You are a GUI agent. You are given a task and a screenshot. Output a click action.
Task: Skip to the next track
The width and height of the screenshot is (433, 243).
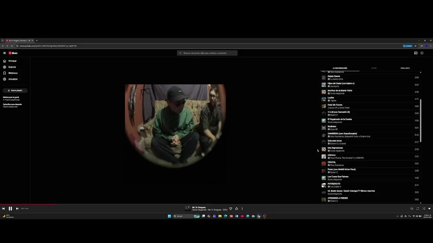(x=17, y=209)
